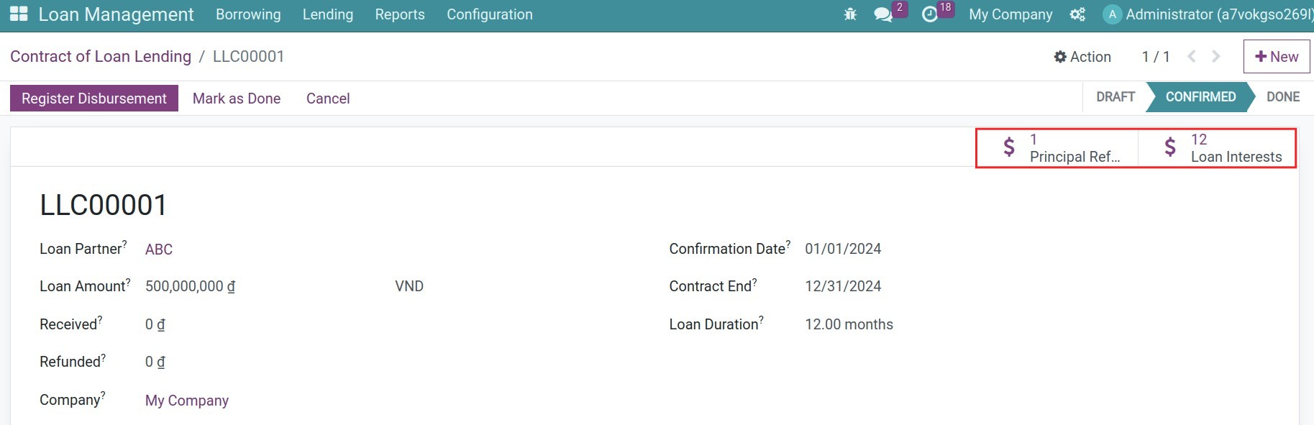Open the Principal Refunds smart button
Screen dimensions: 1314x425
(x=1057, y=148)
